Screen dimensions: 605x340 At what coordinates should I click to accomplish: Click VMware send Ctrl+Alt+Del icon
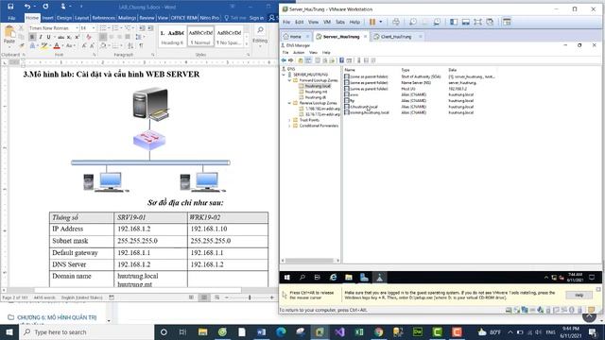pos(396,22)
